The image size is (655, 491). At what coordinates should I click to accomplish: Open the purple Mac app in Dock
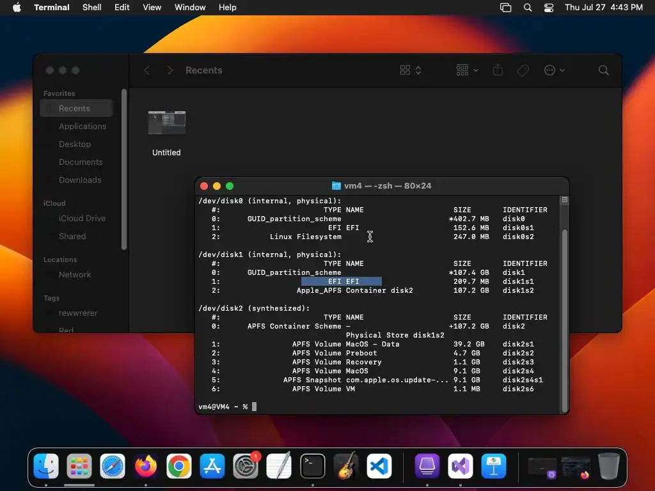coord(427,466)
